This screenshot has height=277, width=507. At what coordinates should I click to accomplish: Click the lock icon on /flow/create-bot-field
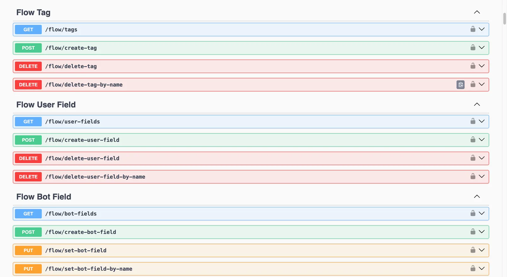coord(473,231)
